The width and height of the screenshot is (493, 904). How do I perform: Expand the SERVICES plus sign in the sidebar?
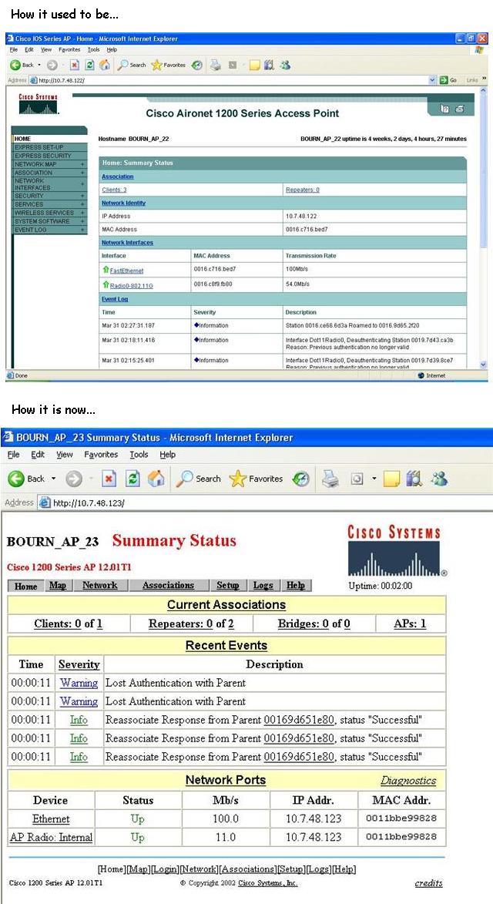click(x=82, y=204)
